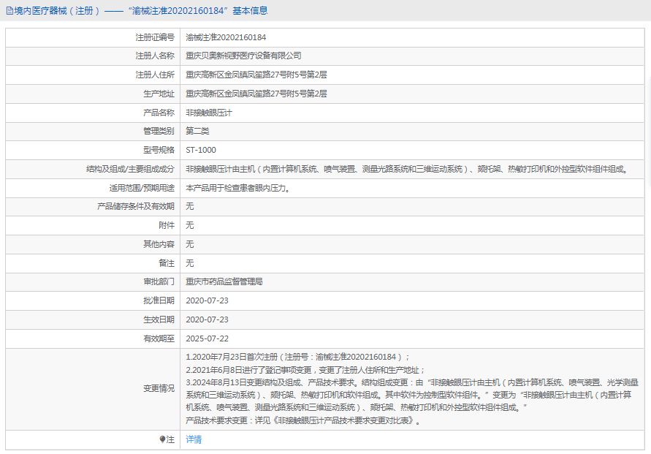
Task: Click the document icon beside 境内医疗器械 title
Action: click(x=9, y=11)
